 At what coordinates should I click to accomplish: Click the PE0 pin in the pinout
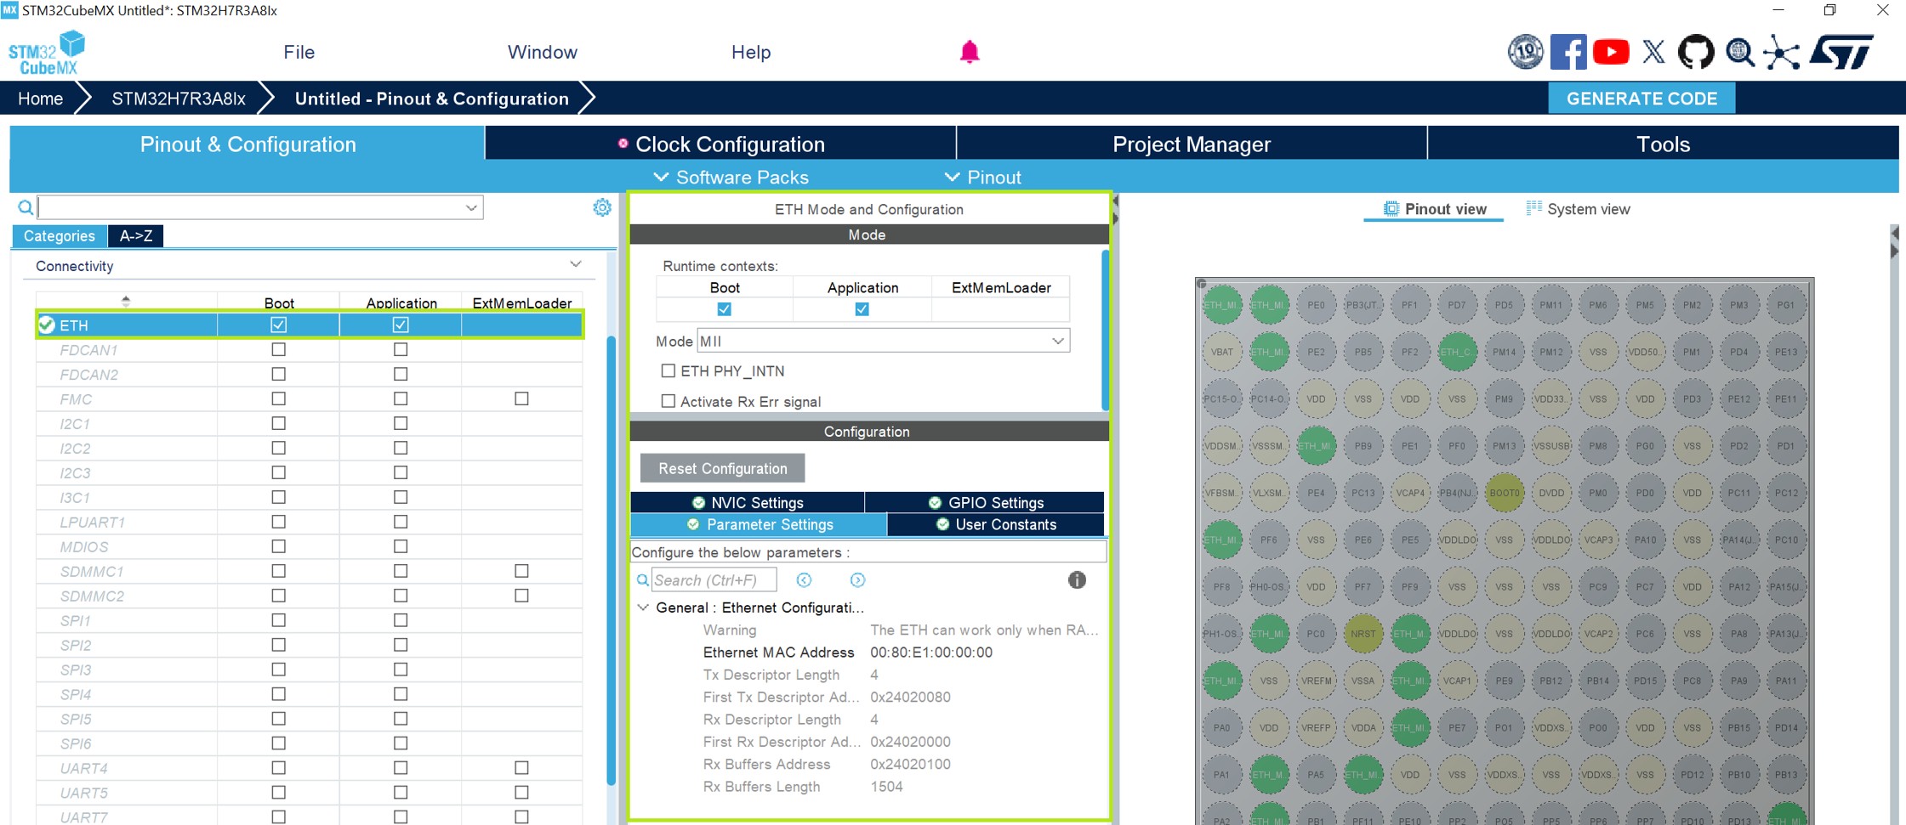(1316, 305)
